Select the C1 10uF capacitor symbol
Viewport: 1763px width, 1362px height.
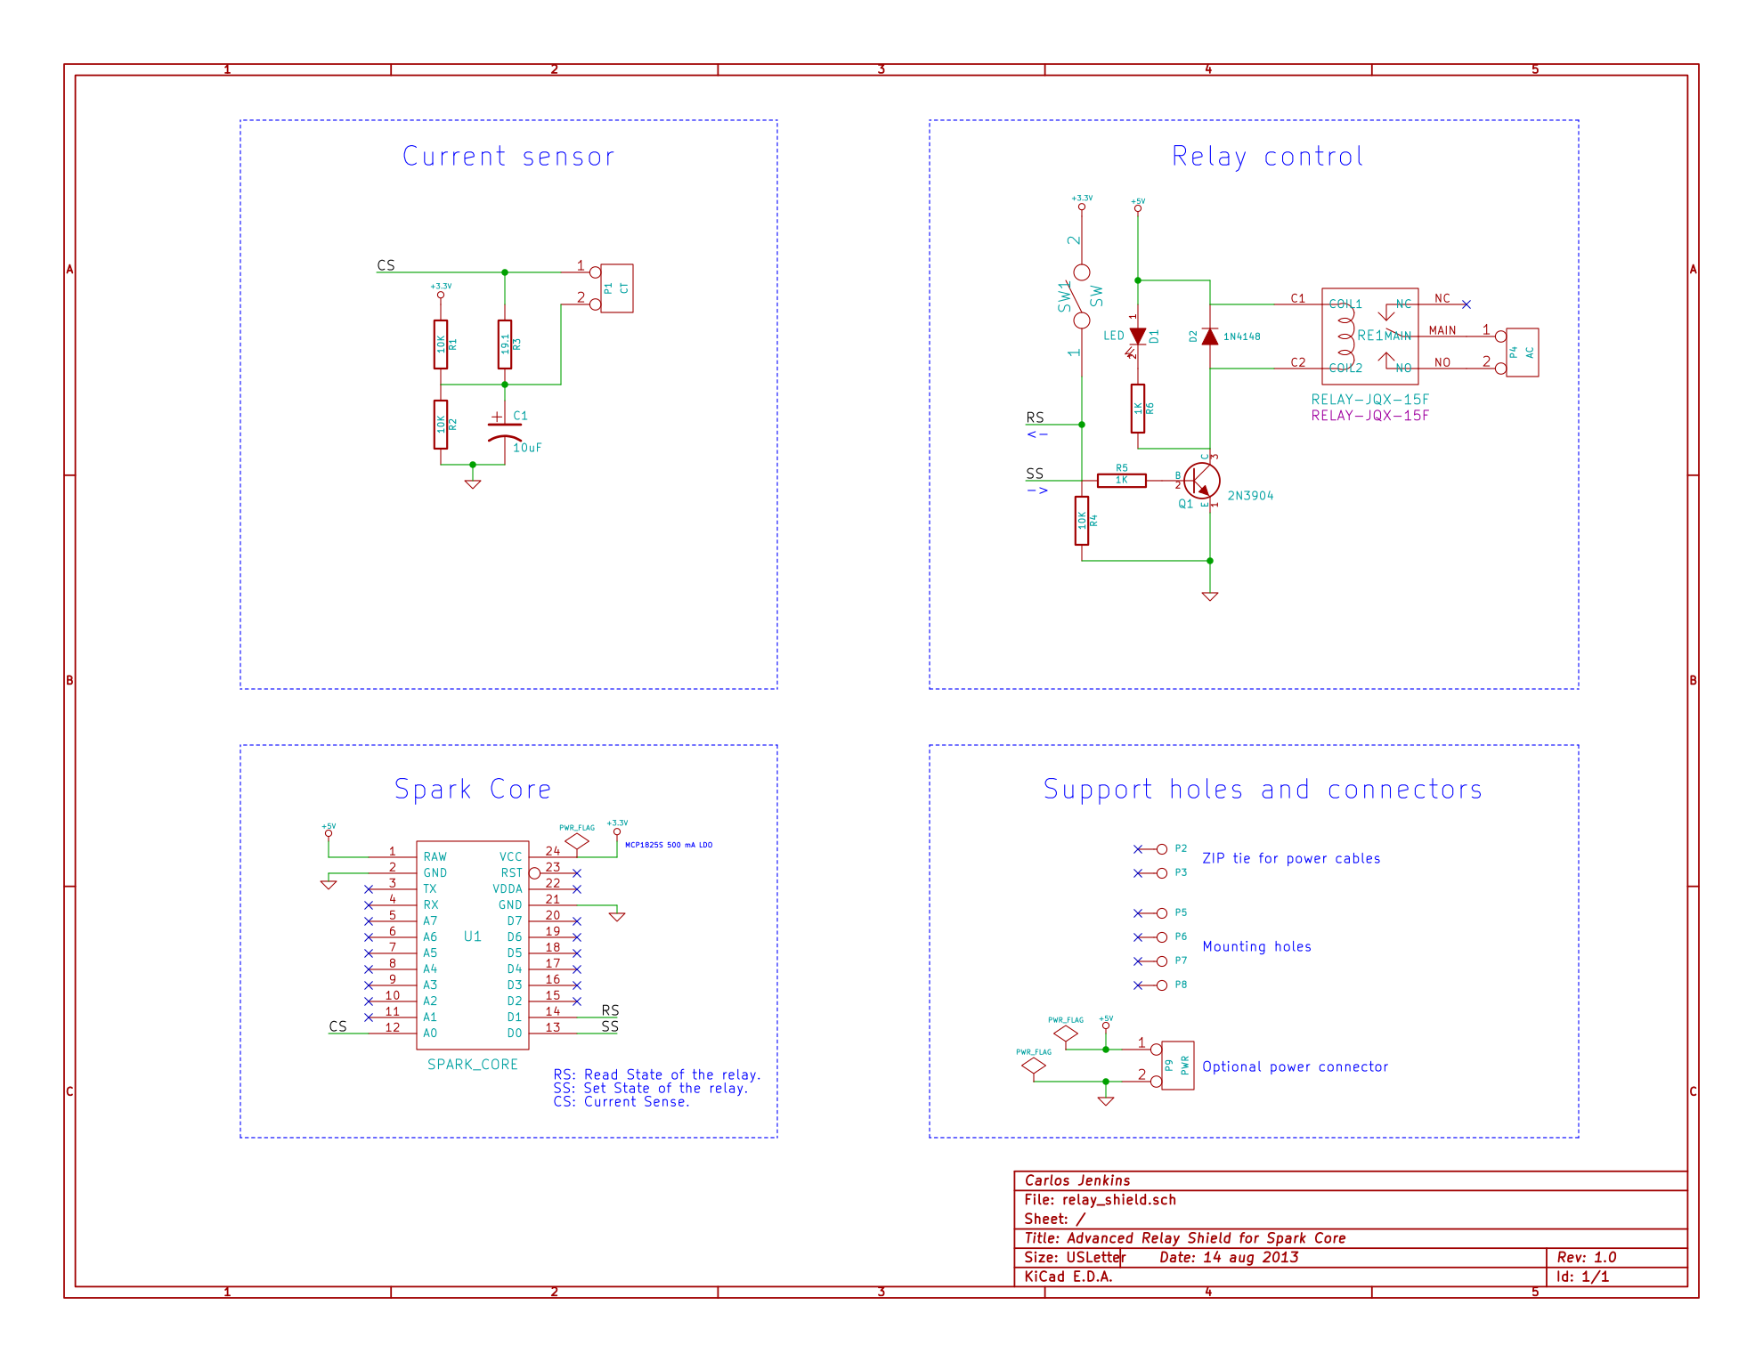click(505, 431)
